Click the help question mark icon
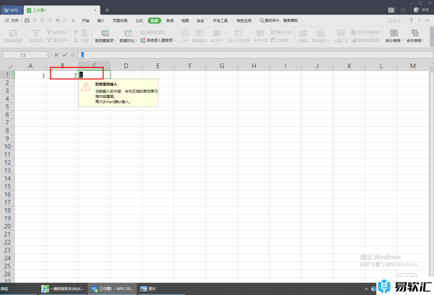The image size is (434, 295). click(411, 21)
